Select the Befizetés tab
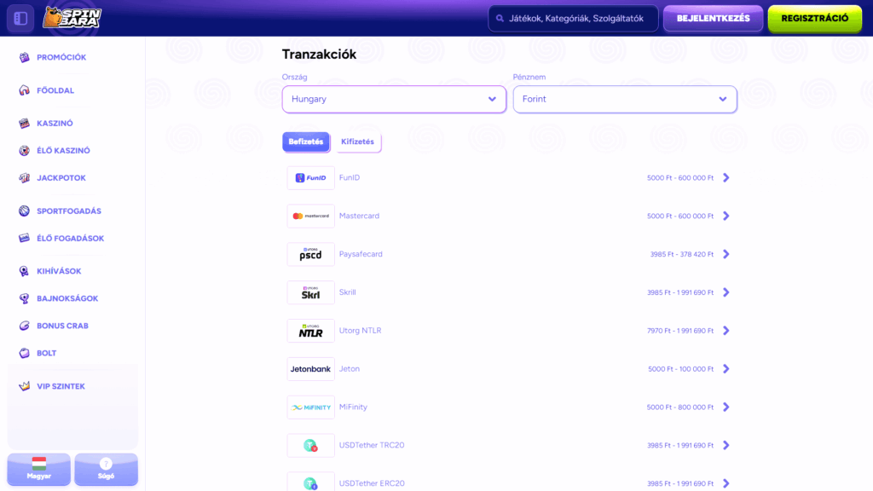The width and height of the screenshot is (873, 491). point(305,142)
